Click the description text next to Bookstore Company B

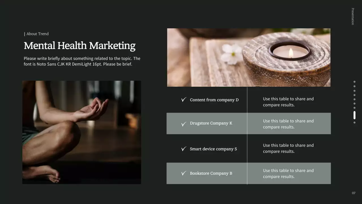(x=288, y=173)
